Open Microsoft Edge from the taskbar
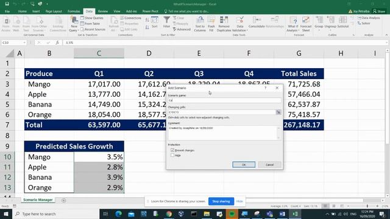The width and height of the screenshot is (390, 219). [119, 214]
